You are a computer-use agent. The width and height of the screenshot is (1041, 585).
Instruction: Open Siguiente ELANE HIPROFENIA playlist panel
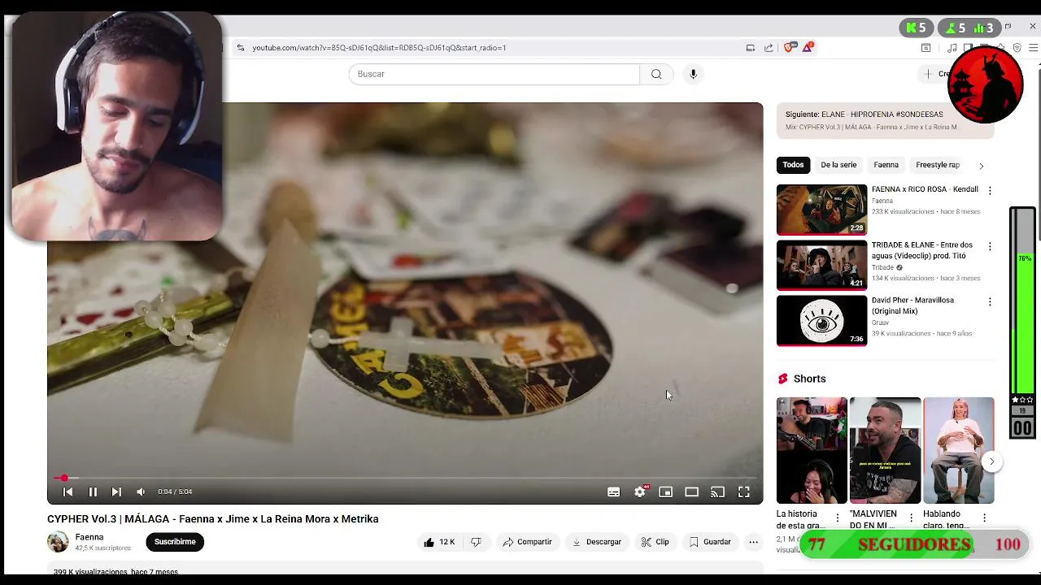(885, 120)
